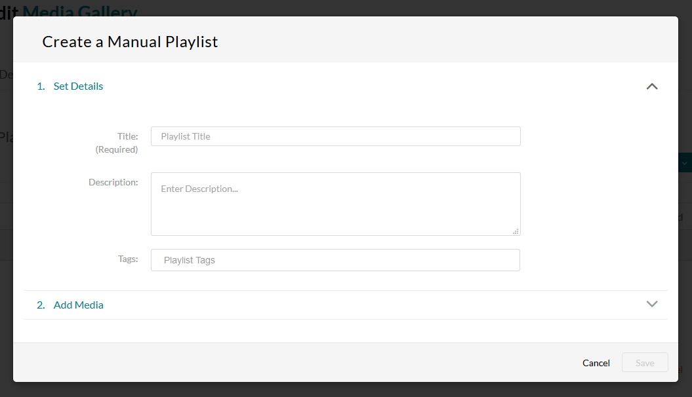
Task: Click the Description field label
Action: (113, 182)
